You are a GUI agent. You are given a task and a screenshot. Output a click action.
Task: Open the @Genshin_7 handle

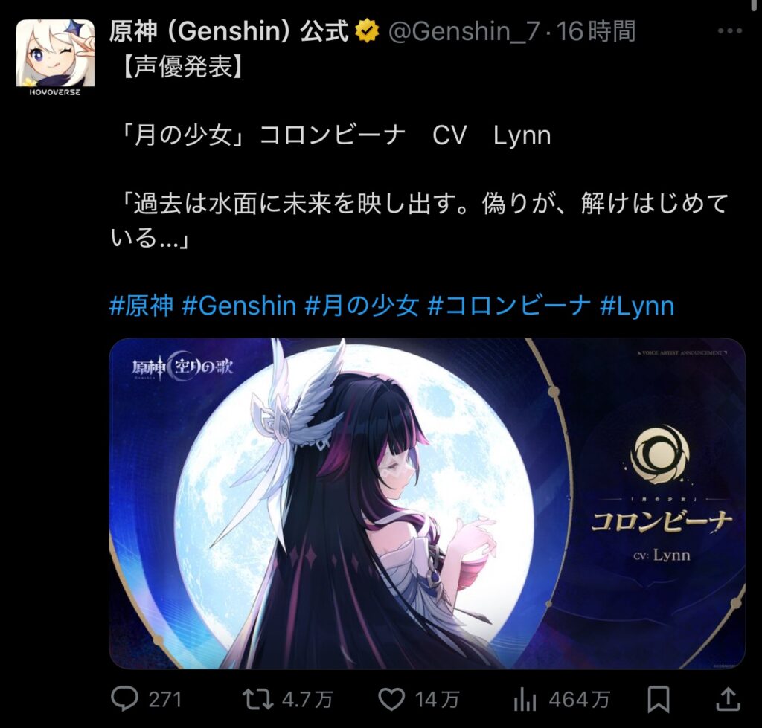click(x=464, y=31)
